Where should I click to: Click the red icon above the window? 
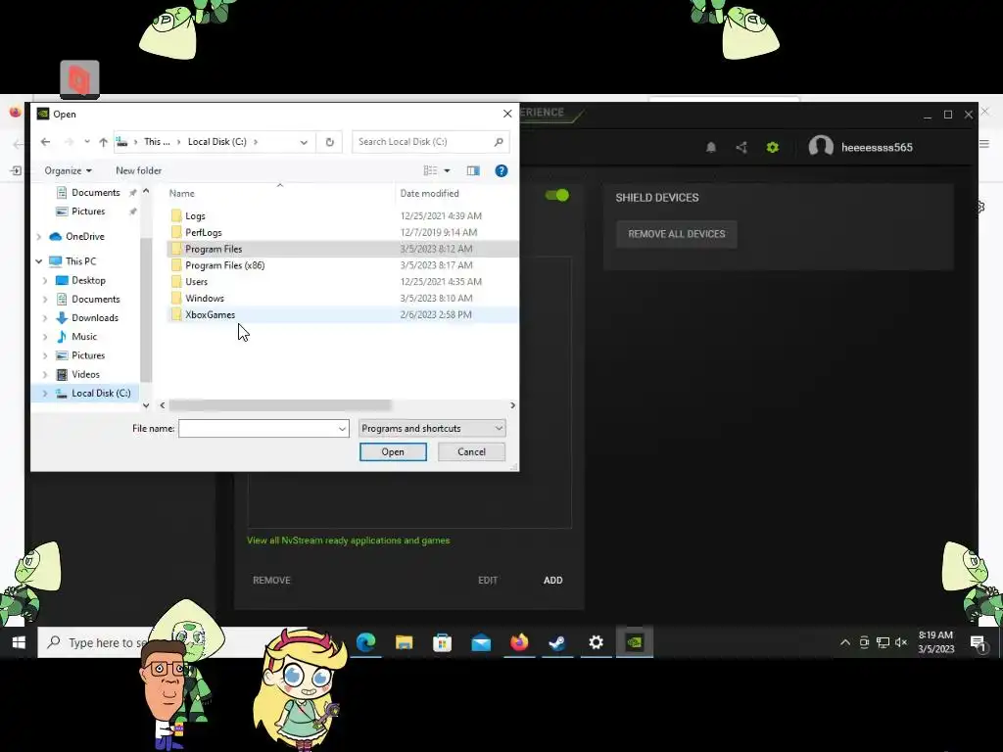click(x=79, y=80)
